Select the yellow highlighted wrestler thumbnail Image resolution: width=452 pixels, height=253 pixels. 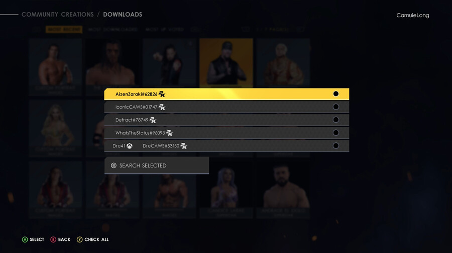(x=227, y=63)
